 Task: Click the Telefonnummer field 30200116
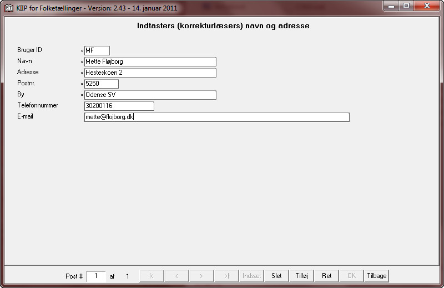pos(119,106)
